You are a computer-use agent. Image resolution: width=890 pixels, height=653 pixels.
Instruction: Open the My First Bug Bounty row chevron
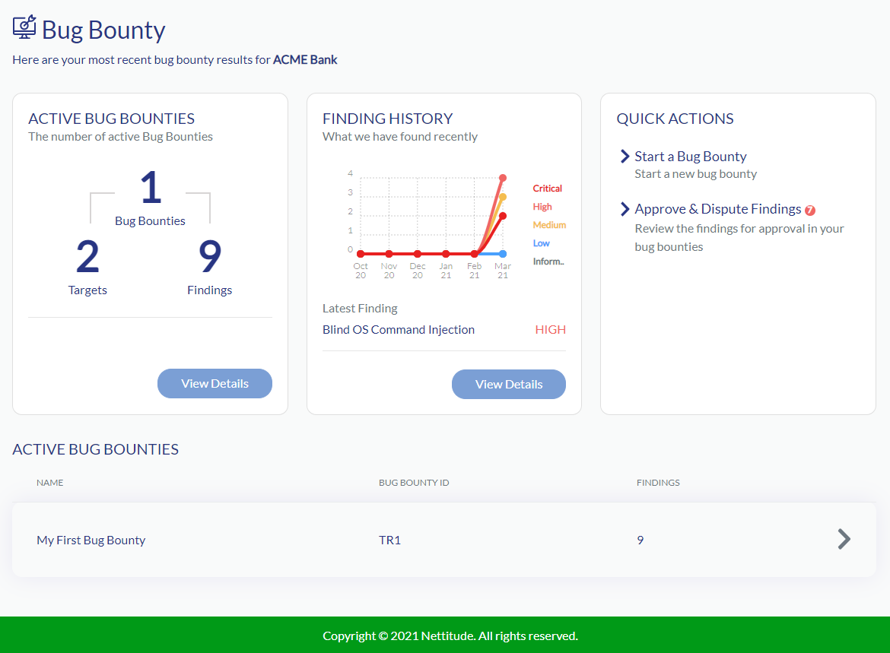[x=844, y=539]
